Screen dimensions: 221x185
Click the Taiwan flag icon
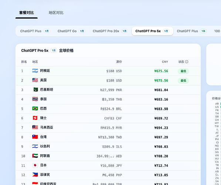35,137
